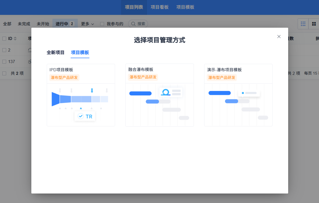Open the 全新项目 tab
Screen dimensions: 319x203
pos(55,53)
